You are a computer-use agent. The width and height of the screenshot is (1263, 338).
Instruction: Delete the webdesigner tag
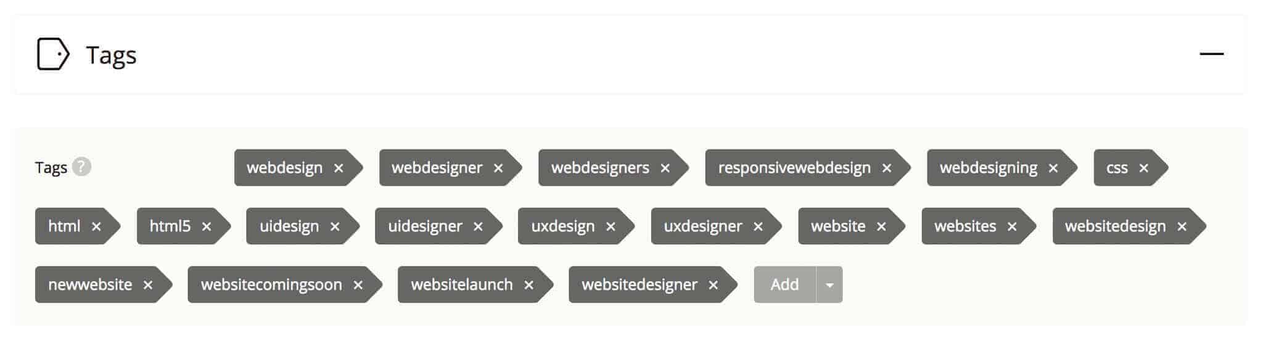pos(498,168)
